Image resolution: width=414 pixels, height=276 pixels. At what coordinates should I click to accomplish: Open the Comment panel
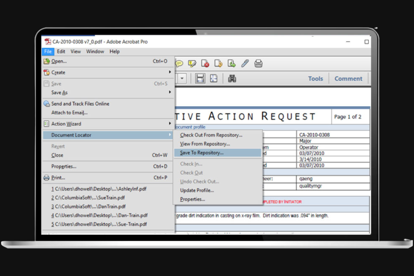pyautogui.click(x=348, y=79)
